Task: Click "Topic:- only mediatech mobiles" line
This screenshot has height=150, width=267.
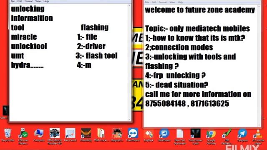Action: coord(197,28)
